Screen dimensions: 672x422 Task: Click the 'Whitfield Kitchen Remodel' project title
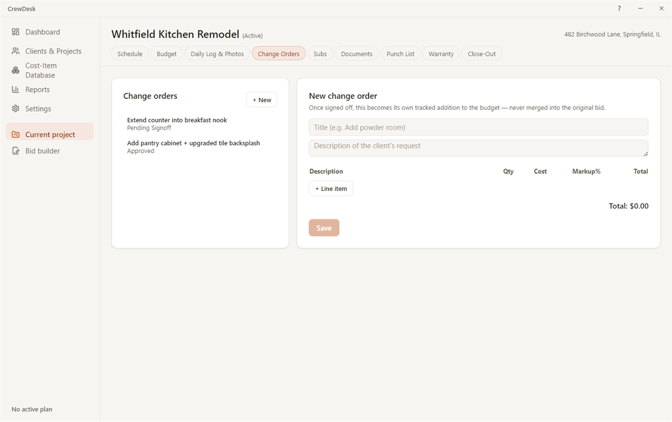(176, 34)
